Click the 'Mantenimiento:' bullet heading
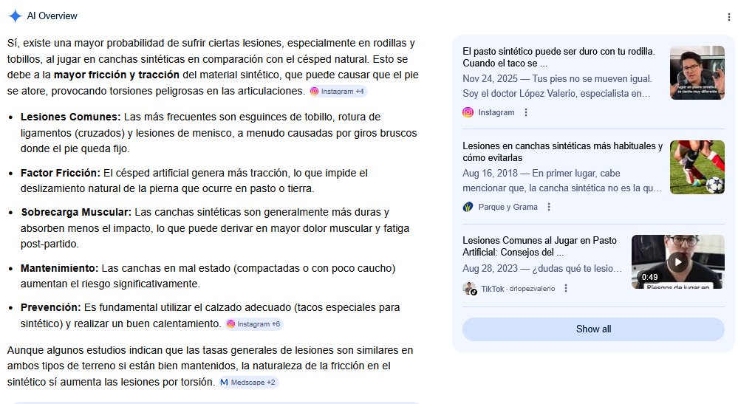The height and width of the screenshot is (404, 738). point(59,269)
